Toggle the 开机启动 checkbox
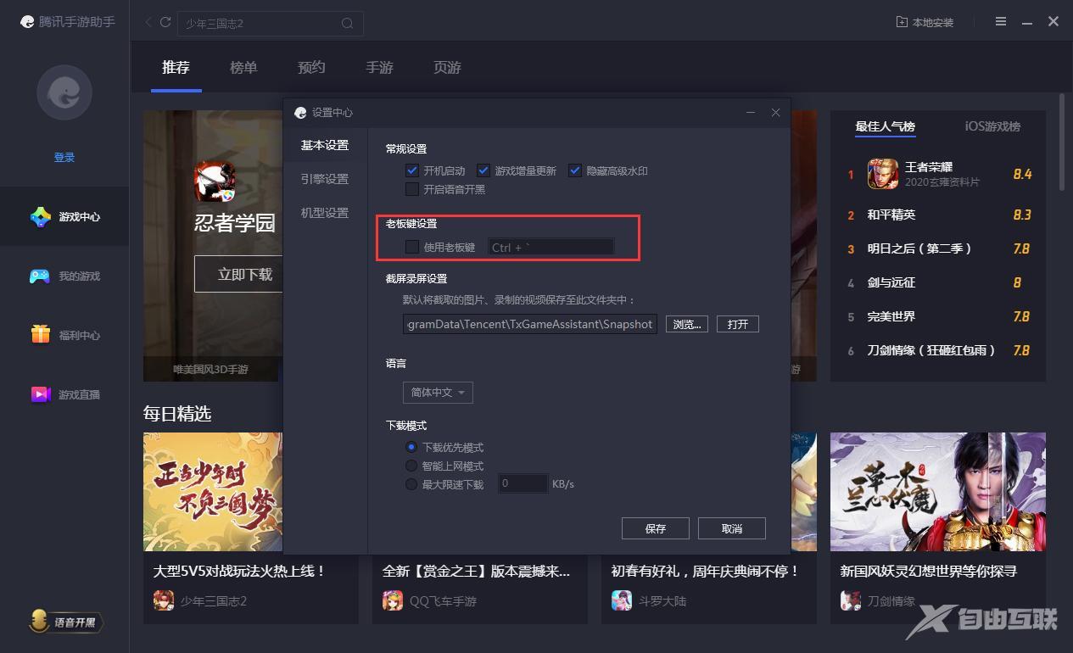 412,170
